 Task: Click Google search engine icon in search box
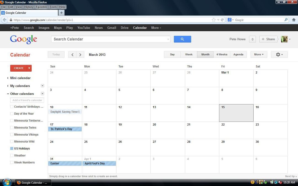[x=229, y=20]
